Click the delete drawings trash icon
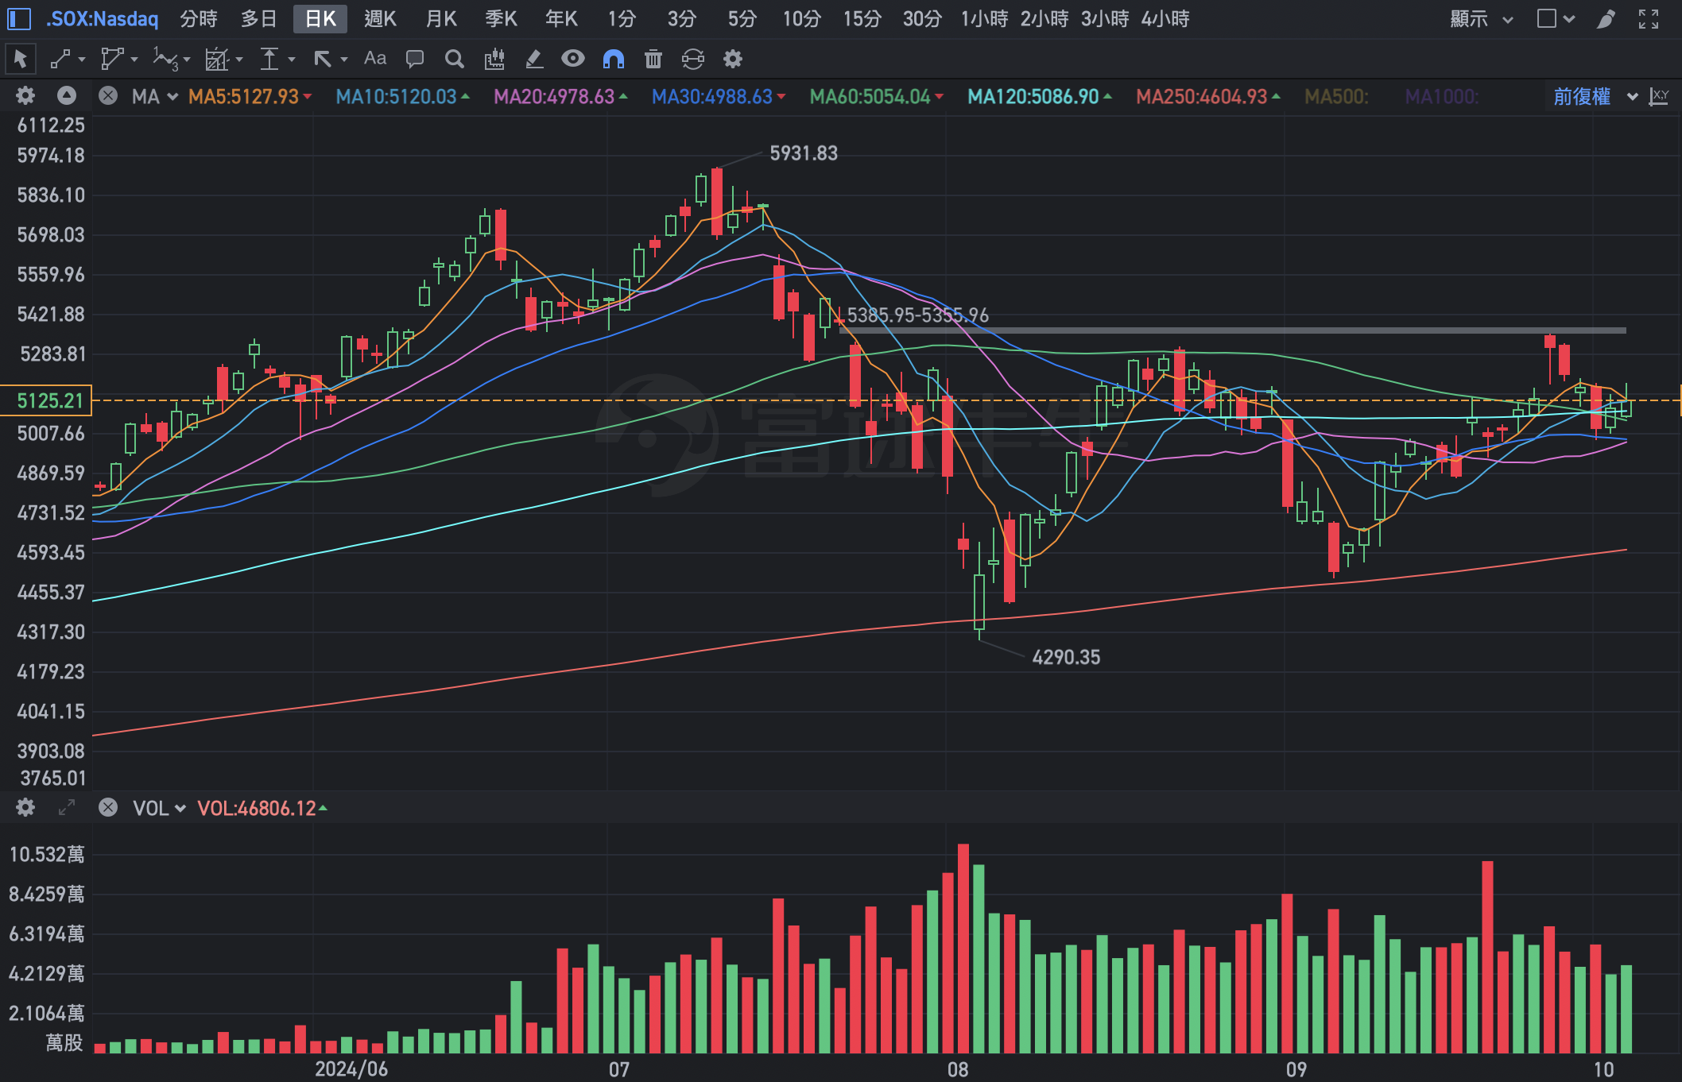Viewport: 1682px width, 1082px height. [x=653, y=59]
